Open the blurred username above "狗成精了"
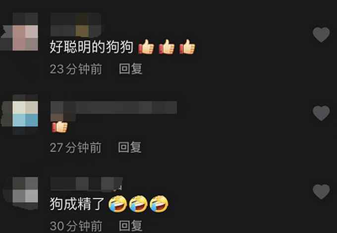Screen dimensions: 337x233 click(86, 184)
